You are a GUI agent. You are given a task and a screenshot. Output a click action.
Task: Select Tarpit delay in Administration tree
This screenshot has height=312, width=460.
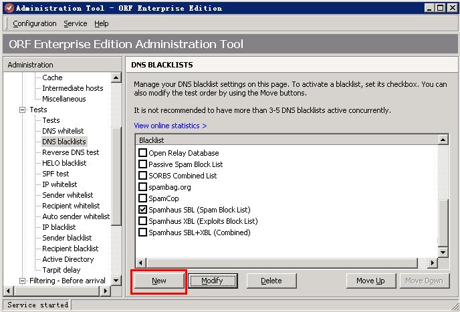(61, 270)
